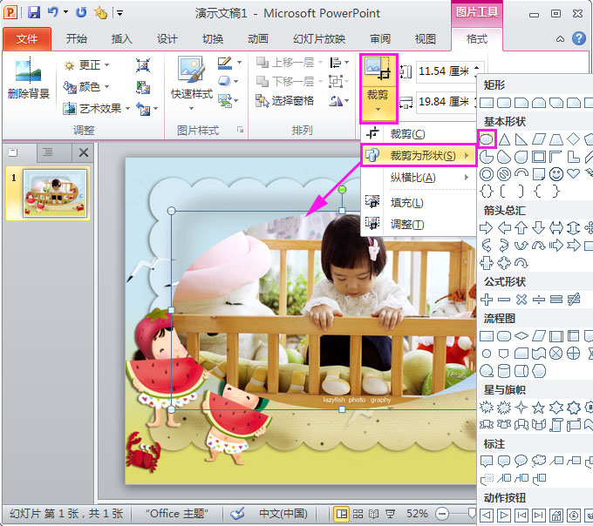Click the picture height field 11.54 厘米
Image resolution: width=593 pixels, height=526 pixels.
446,71
